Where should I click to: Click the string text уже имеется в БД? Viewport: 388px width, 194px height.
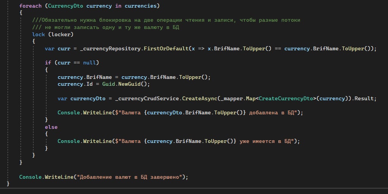click(x=266, y=141)
